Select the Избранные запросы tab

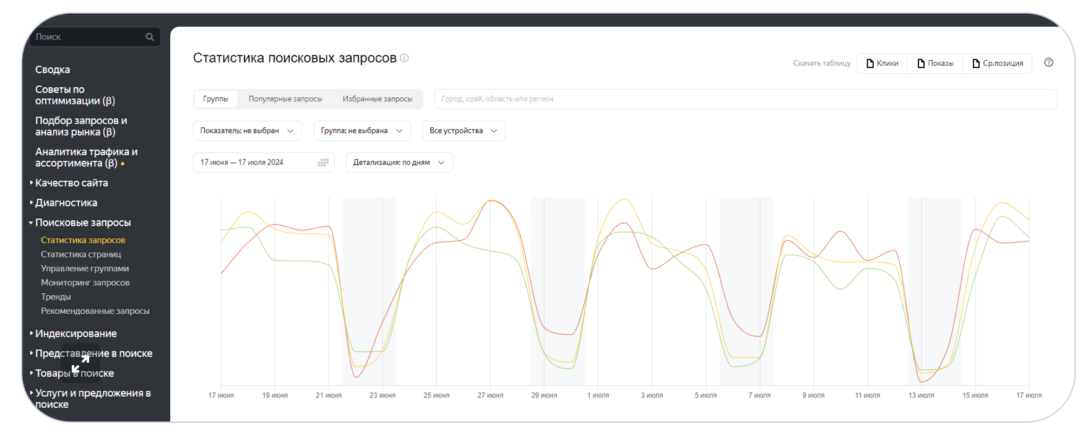pos(378,99)
